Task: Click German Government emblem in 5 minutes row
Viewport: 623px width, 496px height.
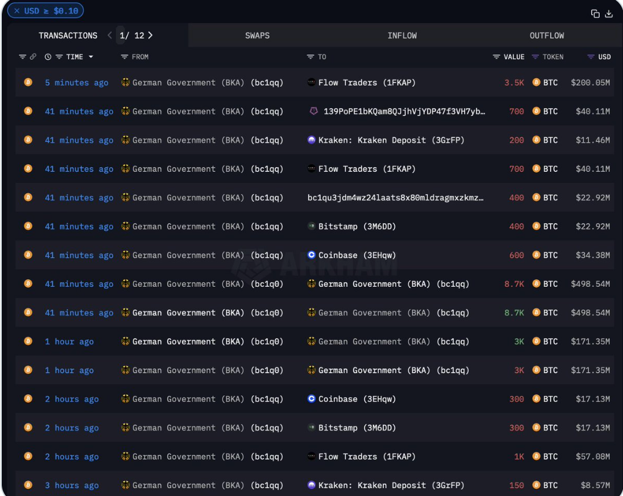Action: point(125,83)
